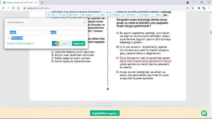Click the replacement text field containing 'masa'
This screenshot has width=212, height=119.
pos(67,32)
